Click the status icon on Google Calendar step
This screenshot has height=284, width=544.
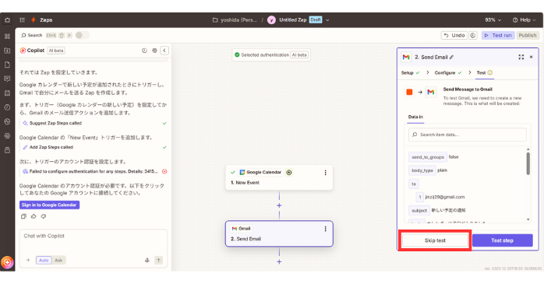coord(289,173)
